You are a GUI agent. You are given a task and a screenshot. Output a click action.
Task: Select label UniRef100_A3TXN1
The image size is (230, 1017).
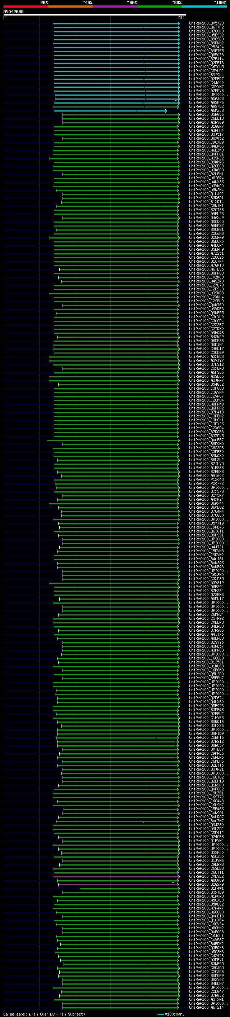[206, 999]
